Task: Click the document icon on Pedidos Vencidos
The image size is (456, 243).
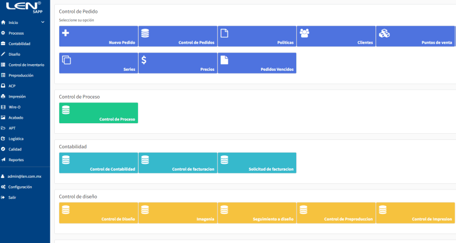Action: (224, 60)
